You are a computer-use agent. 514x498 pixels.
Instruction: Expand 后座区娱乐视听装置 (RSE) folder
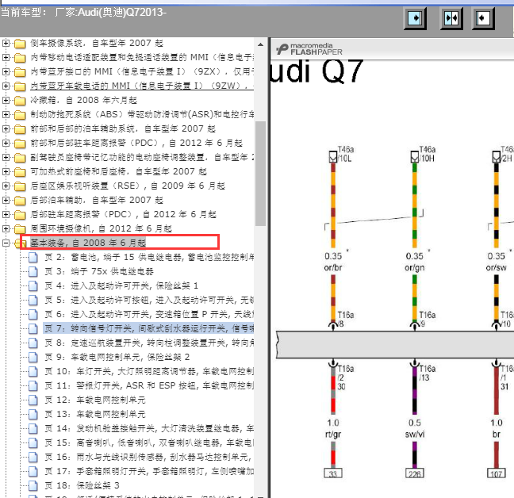(x=6, y=186)
